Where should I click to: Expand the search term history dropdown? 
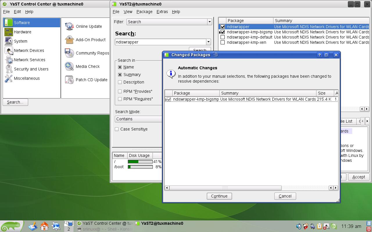[x=208, y=42]
